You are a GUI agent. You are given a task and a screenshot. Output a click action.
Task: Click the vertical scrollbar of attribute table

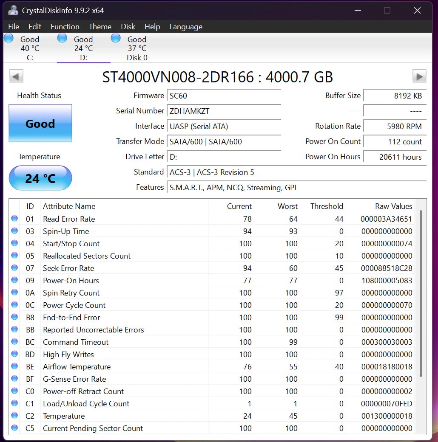[421, 293]
